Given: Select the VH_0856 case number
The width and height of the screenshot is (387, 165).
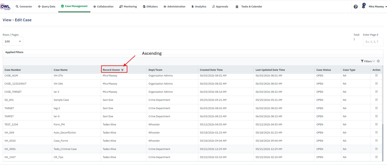Looking at the screenshot, I should click(x=10, y=149).
